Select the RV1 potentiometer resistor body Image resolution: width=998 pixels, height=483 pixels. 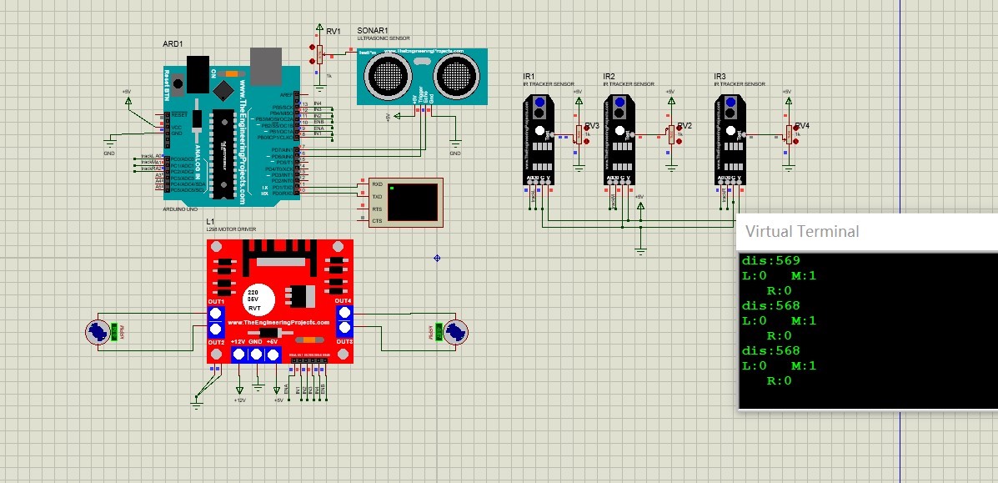click(x=320, y=55)
